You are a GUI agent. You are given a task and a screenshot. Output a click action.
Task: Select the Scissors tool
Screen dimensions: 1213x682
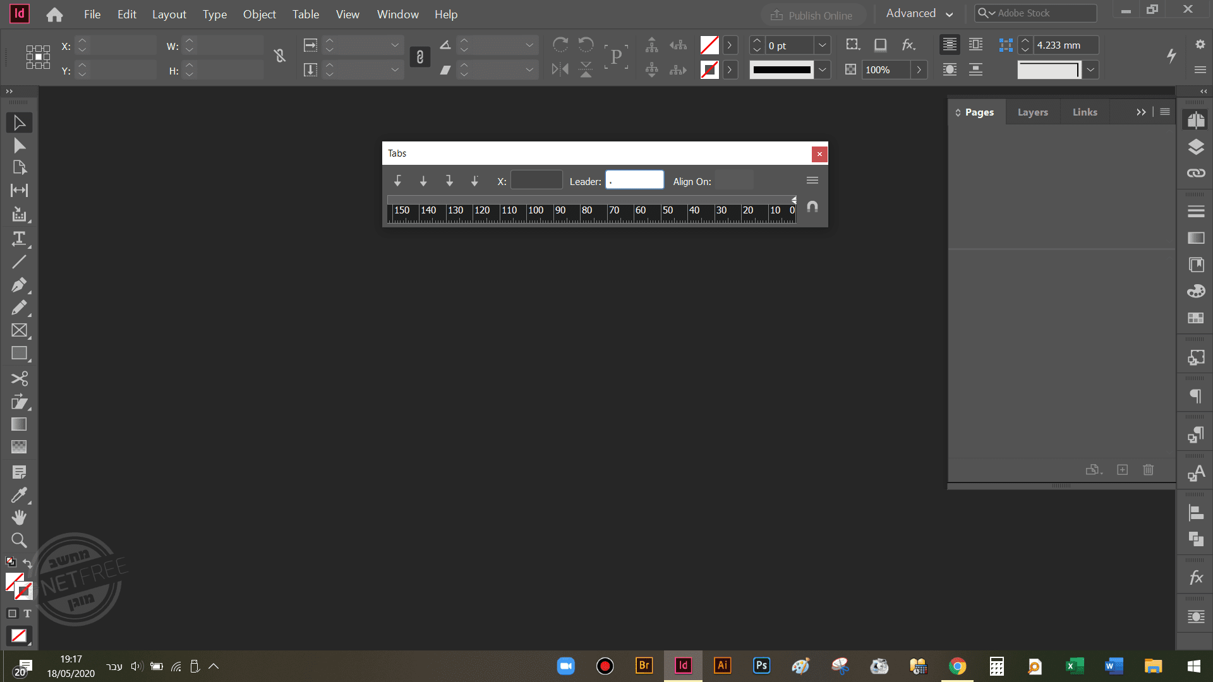(19, 379)
